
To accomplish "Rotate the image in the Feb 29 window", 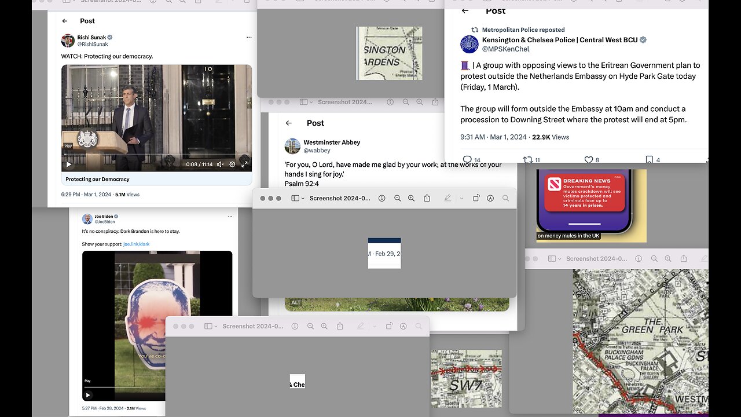I will [476, 198].
